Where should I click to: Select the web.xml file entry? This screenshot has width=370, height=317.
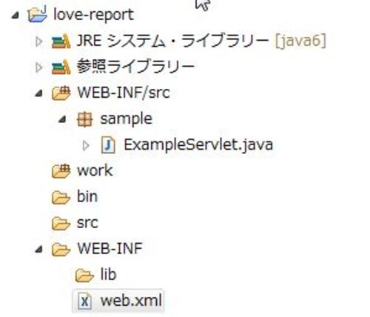(x=118, y=301)
